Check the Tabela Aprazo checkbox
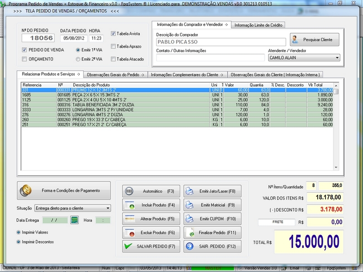This screenshot has width=363, height=272. tap(113, 46)
